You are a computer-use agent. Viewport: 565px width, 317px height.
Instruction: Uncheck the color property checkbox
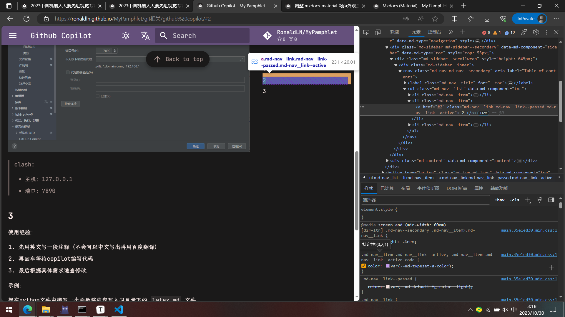tap(364, 266)
